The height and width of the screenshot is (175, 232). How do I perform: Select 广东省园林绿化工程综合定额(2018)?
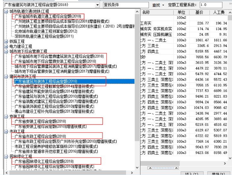tap(44, 162)
